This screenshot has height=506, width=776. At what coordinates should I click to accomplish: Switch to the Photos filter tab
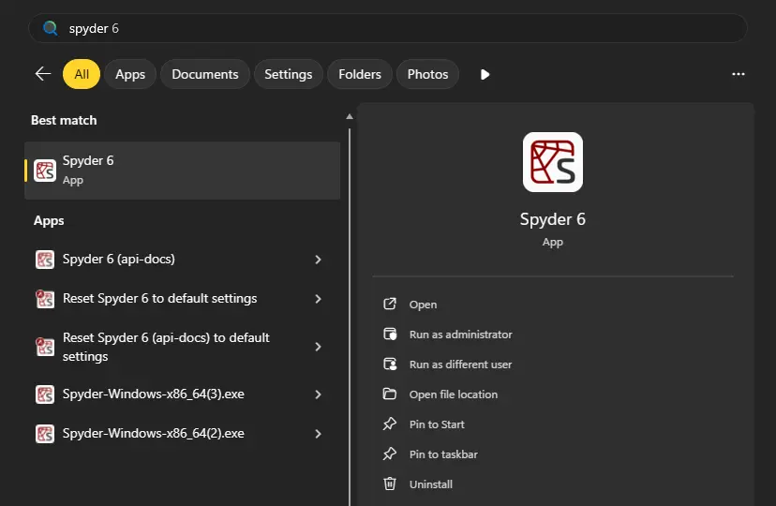click(x=427, y=74)
